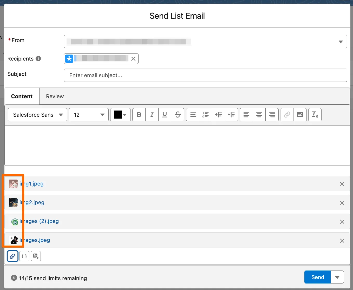Image resolution: width=353 pixels, height=290 pixels.
Task: Open the black text color picker
Action: click(x=120, y=115)
